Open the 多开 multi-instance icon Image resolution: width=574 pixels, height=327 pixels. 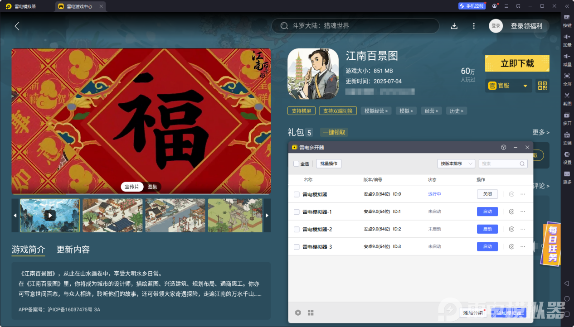[567, 115]
